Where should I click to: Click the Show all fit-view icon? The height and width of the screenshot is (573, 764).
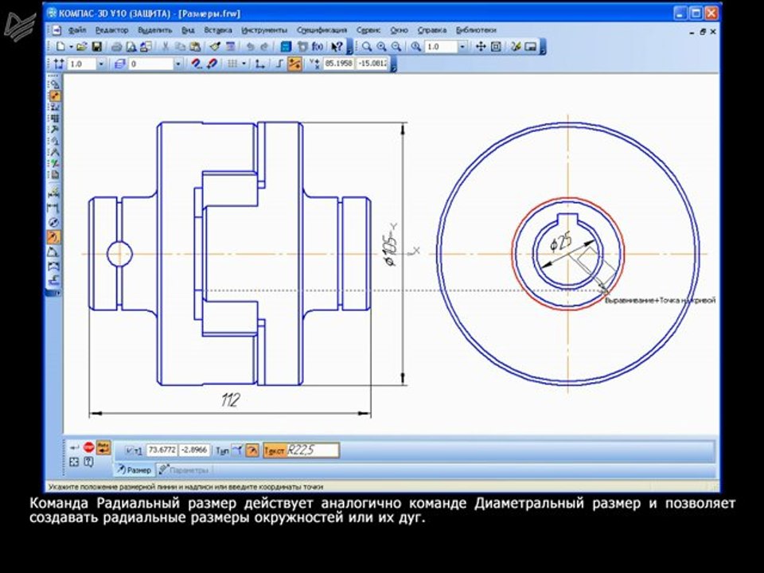[496, 47]
